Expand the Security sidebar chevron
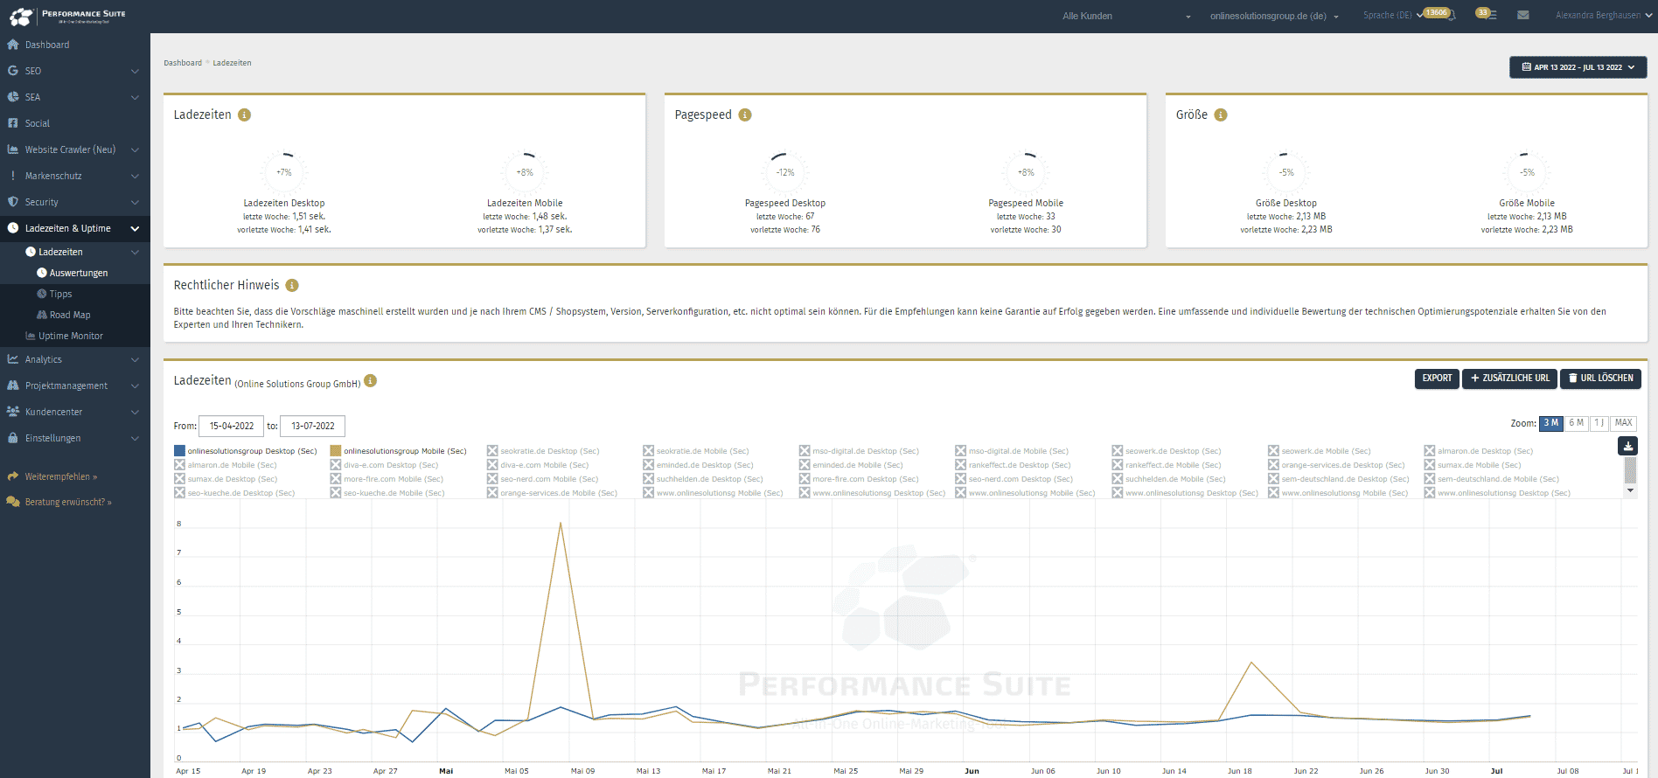Image resolution: width=1658 pixels, height=778 pixels. point(135,202)
